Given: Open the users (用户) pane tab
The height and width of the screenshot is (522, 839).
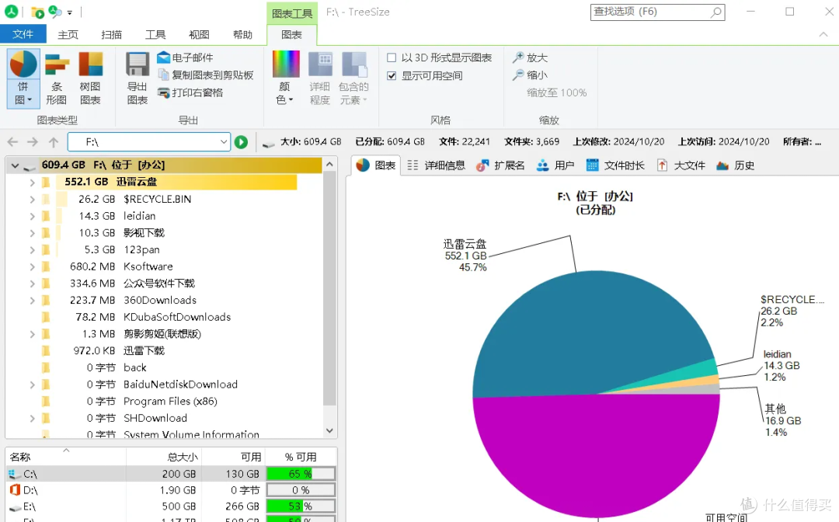Looking at the screenshot, I should click(555, 165).
